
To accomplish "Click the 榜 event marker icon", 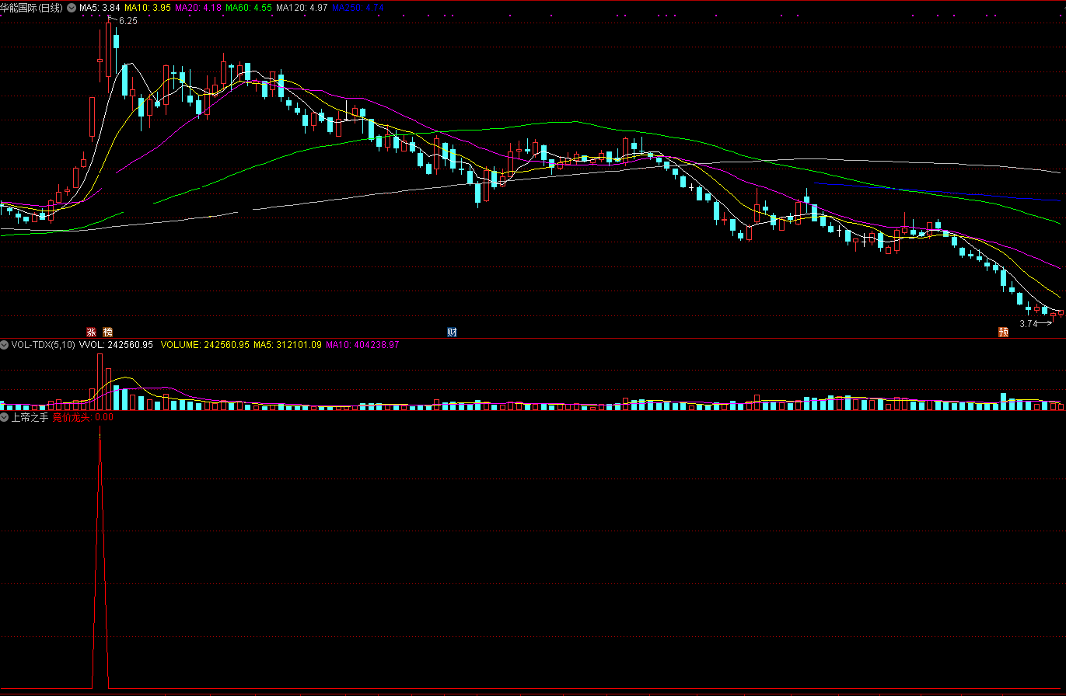I will click(107, 332).
